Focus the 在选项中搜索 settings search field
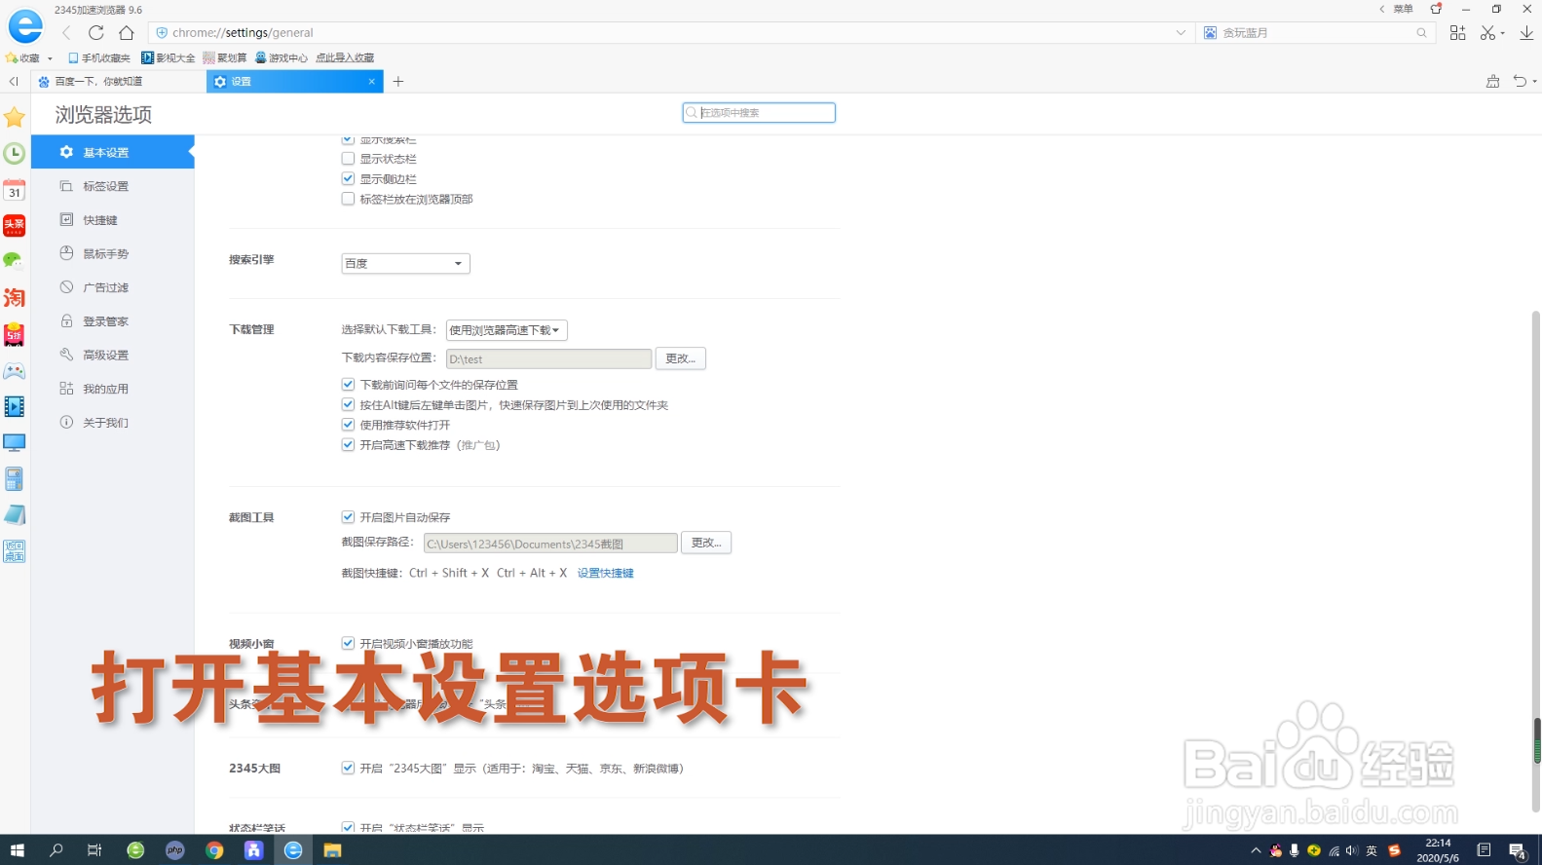This screenshot has width=1542, height=865. pyautogui.click(x=759, y=113)
